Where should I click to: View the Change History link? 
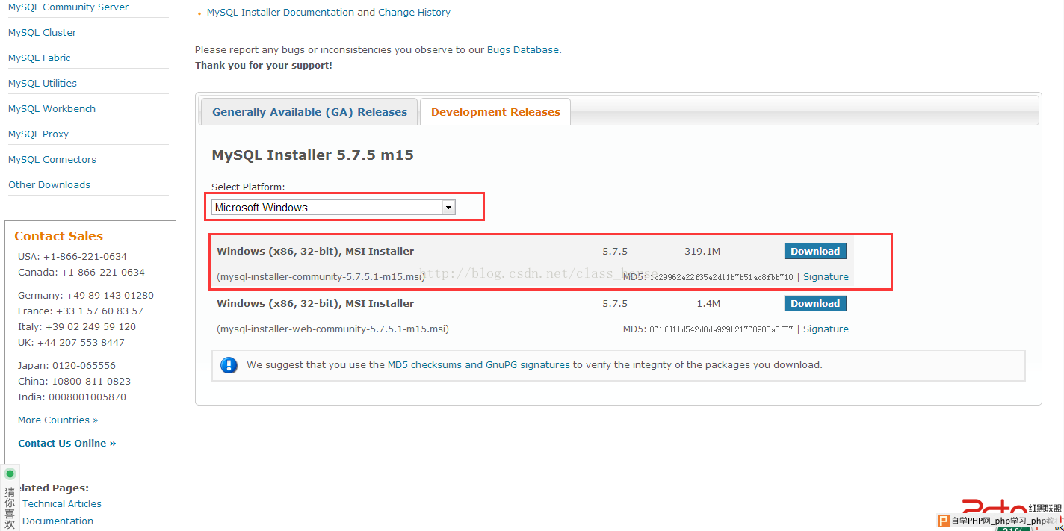pos(414,13)
